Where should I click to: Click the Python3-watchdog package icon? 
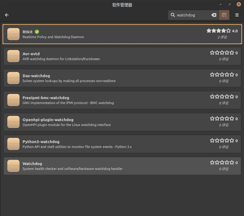13,144
